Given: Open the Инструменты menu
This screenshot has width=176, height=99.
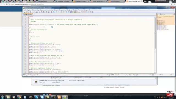Looking at the screenshot, I should (62, 10).
